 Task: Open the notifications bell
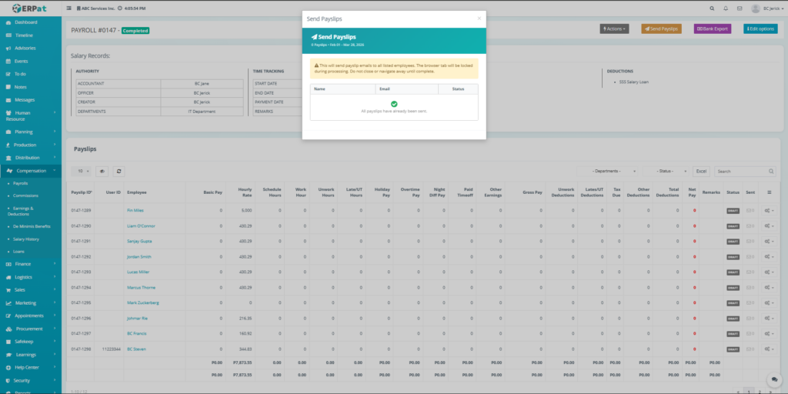click(x=724, y=8)
